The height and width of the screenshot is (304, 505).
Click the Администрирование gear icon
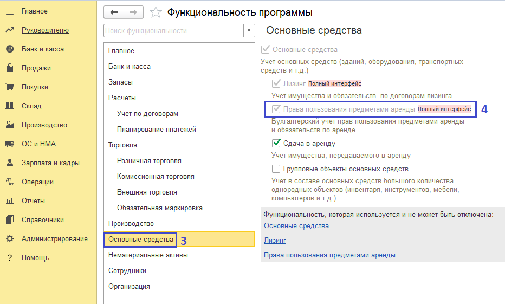point(10,239)
